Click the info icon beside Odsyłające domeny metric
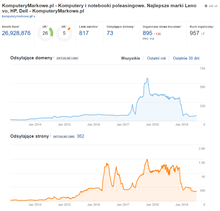This screenshot has width=220, height=211. click(x=134, y=26)
